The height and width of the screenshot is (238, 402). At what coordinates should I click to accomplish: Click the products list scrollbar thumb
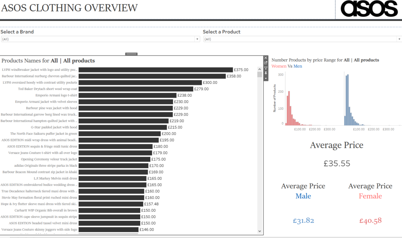click(x=259, y=74)
